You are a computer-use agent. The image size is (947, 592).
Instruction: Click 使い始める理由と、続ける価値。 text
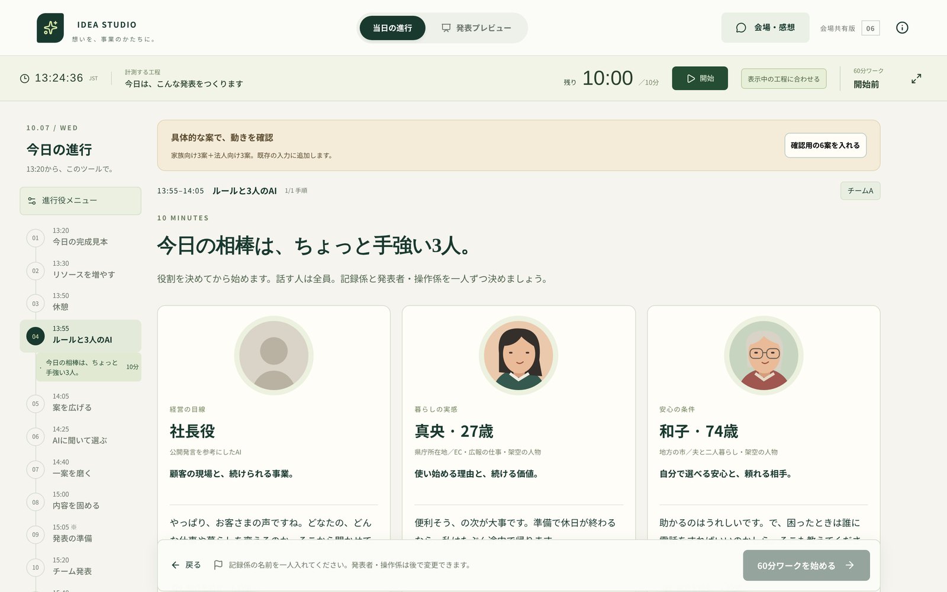click(476, 474)
